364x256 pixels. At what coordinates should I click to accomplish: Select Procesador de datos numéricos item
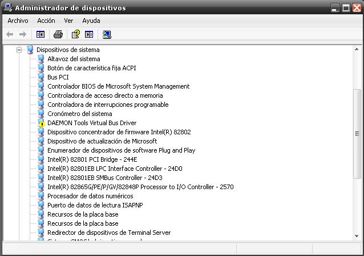point(90,196)
